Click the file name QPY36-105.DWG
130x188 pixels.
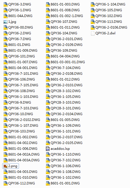pyautogui.click(x=109, y=10)
